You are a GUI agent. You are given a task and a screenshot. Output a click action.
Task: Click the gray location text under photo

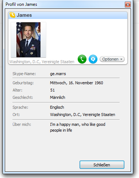point(42,62)
